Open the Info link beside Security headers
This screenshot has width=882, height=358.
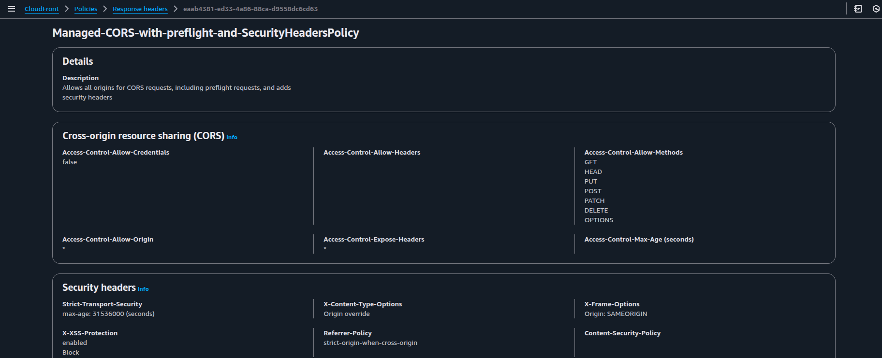click(143, 289)
